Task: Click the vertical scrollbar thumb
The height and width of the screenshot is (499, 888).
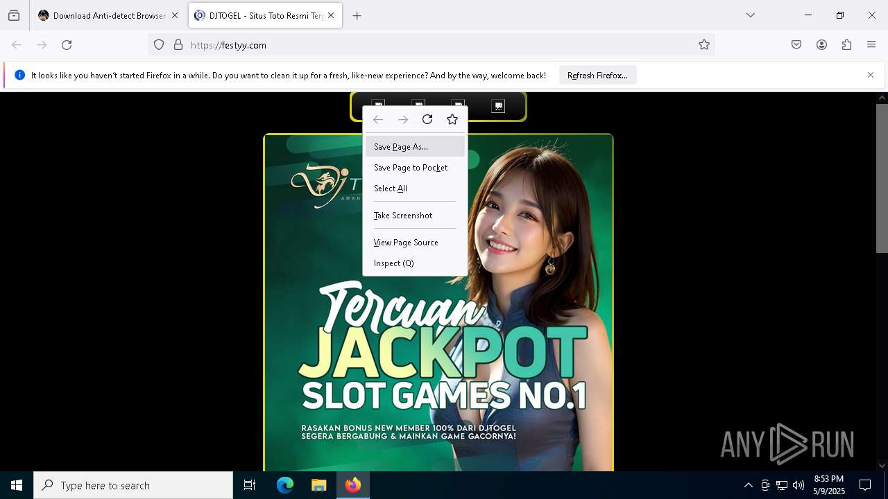Action: pyautogui.click(x=882, y=178)
